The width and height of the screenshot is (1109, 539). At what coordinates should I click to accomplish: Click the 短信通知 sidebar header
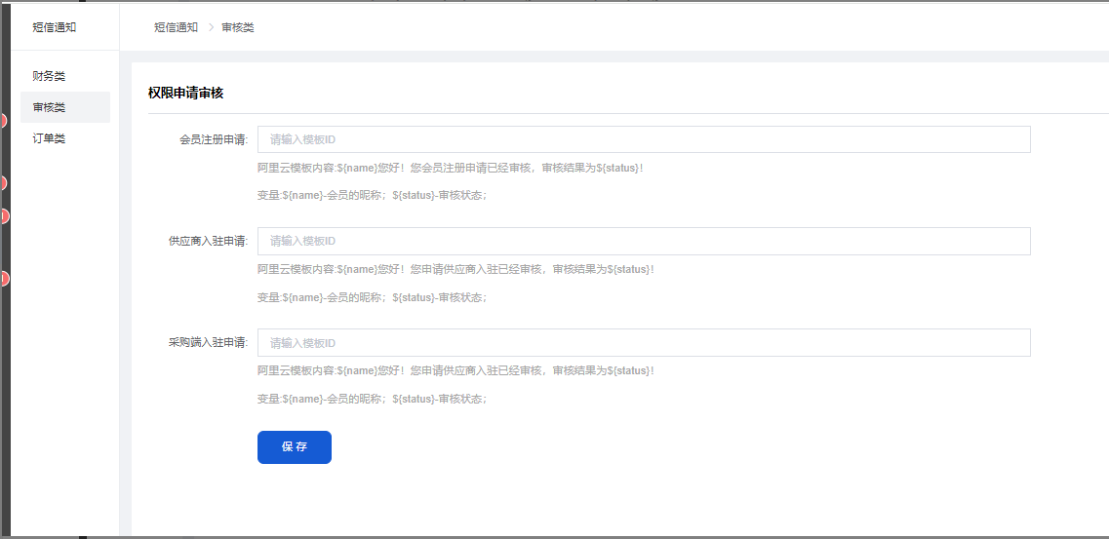coord(55,27)
